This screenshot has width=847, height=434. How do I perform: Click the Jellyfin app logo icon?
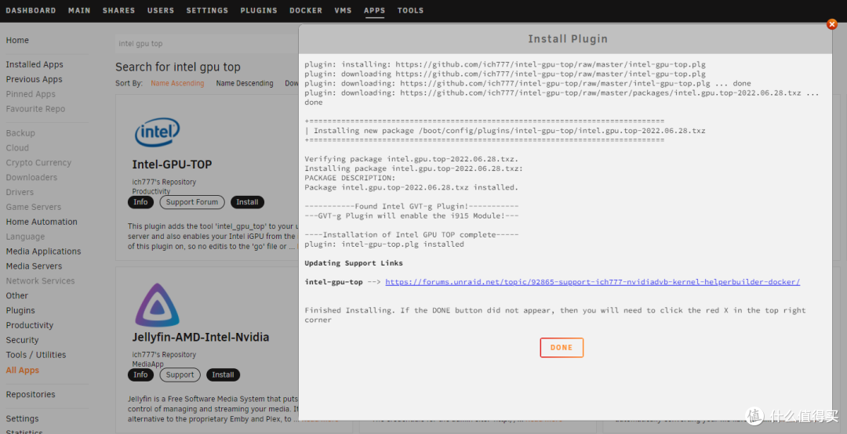pyautogui.click(x=157, y=306)
